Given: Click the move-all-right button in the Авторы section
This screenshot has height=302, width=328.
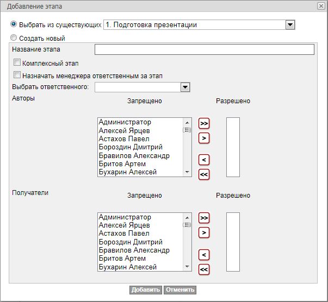Looking at the screenshot, I should [204, 123].
